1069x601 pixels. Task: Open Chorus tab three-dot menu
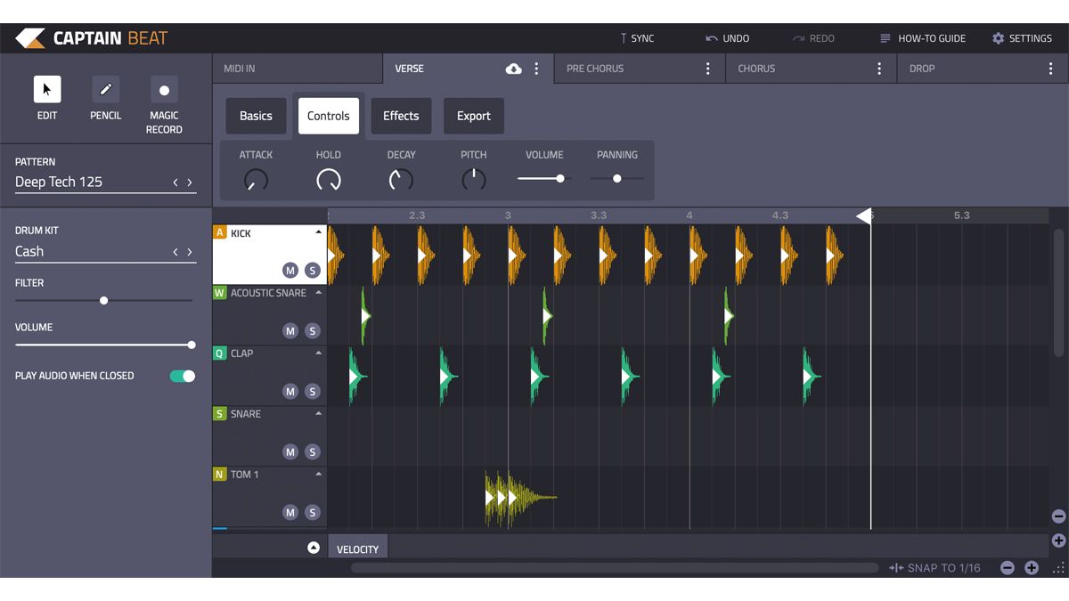tap(879, 69)
